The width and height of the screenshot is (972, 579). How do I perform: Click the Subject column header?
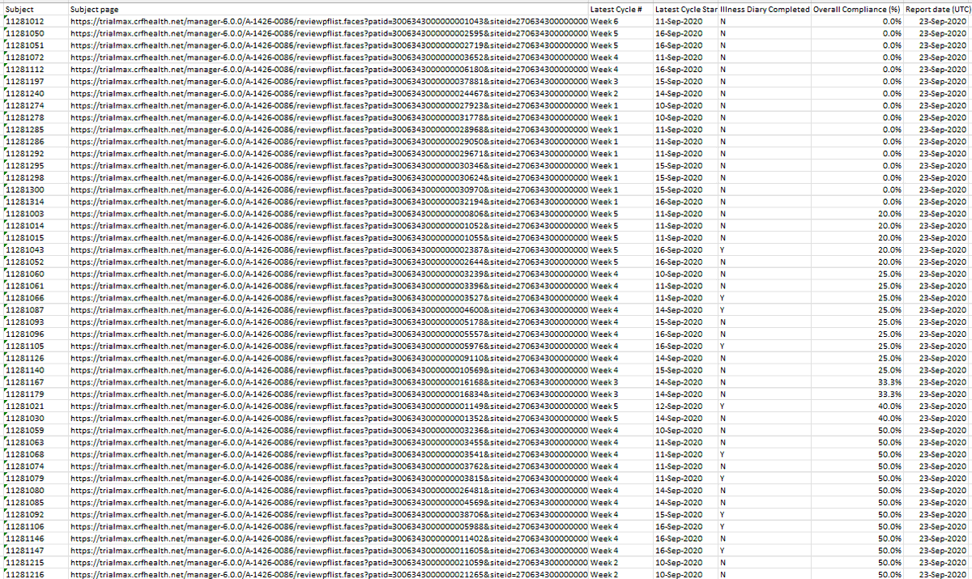(19, 9)
